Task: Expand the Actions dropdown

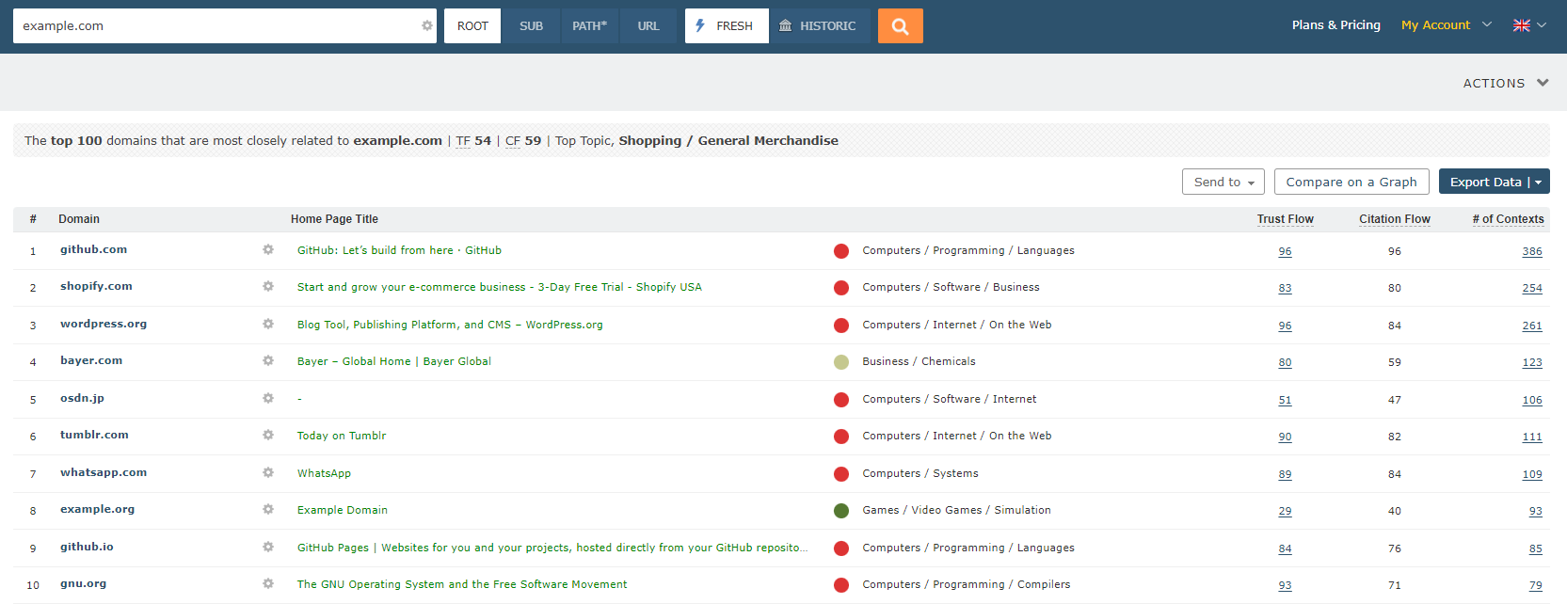Action: (x=1505, y=83)
